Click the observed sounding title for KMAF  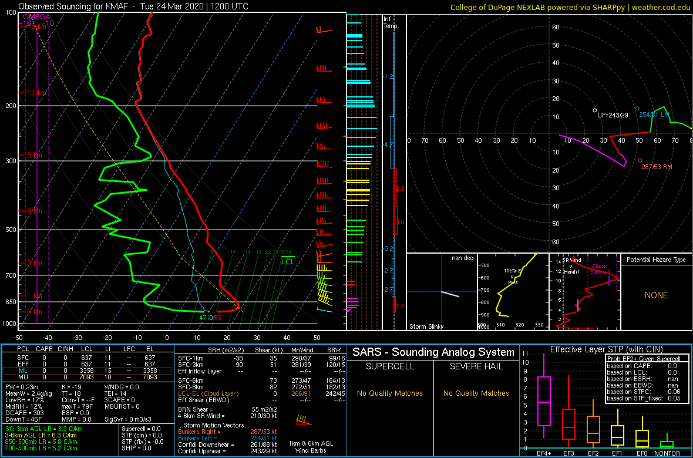(x=133, y=6)
